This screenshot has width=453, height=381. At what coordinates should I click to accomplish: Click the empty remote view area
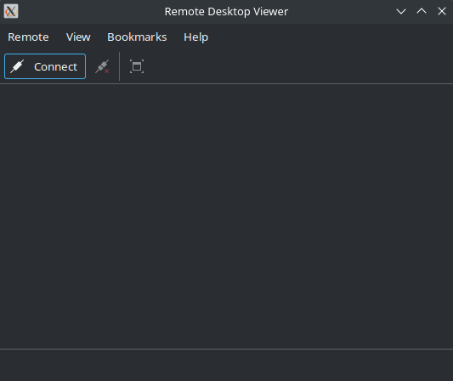pyautogui.click(x=226, y=216)
